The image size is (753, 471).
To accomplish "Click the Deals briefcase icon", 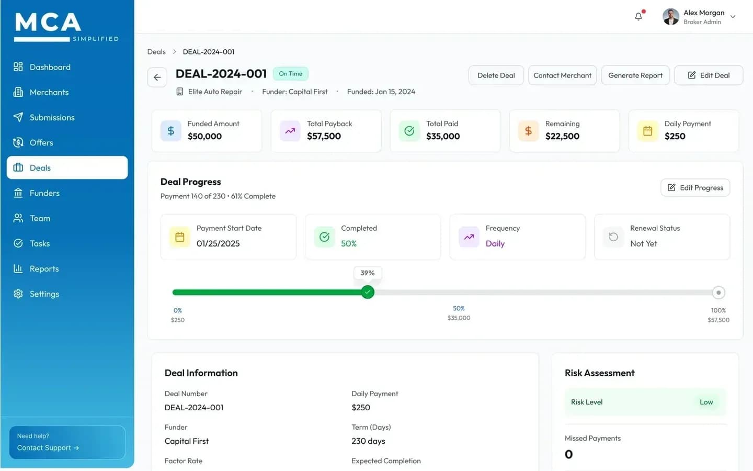I will 18,167.
